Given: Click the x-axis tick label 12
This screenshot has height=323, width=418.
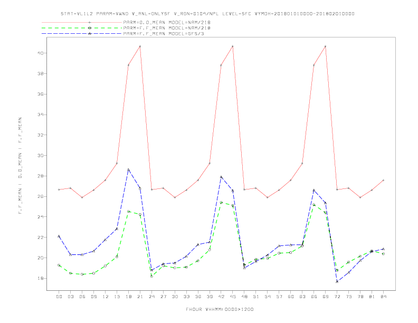Looking at the screenshot, I should (106, 297).
